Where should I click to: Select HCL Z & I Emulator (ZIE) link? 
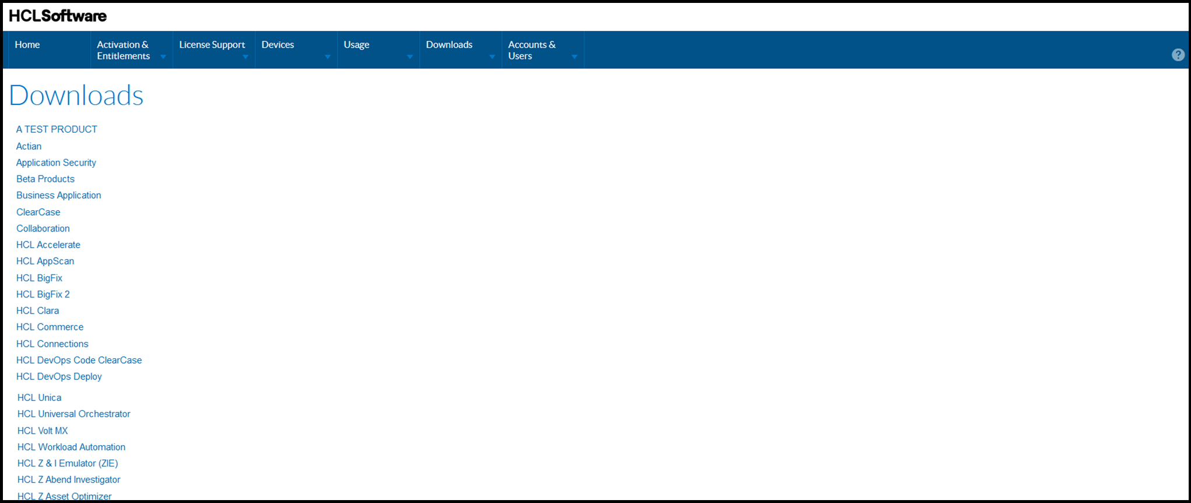pyautogui.click(x=68, y=463)
